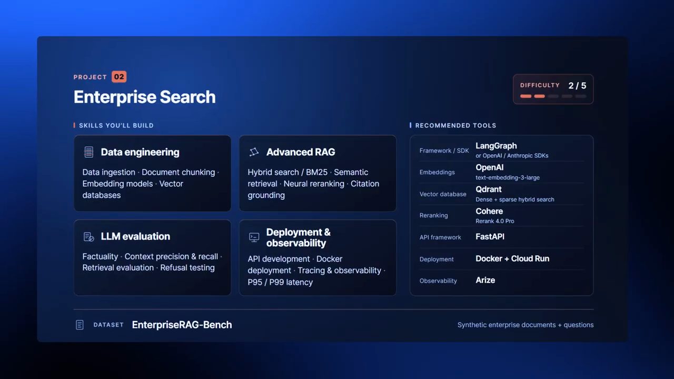Click the DATASET label
This screenshot has height=379, width=674.
point(108,325)
